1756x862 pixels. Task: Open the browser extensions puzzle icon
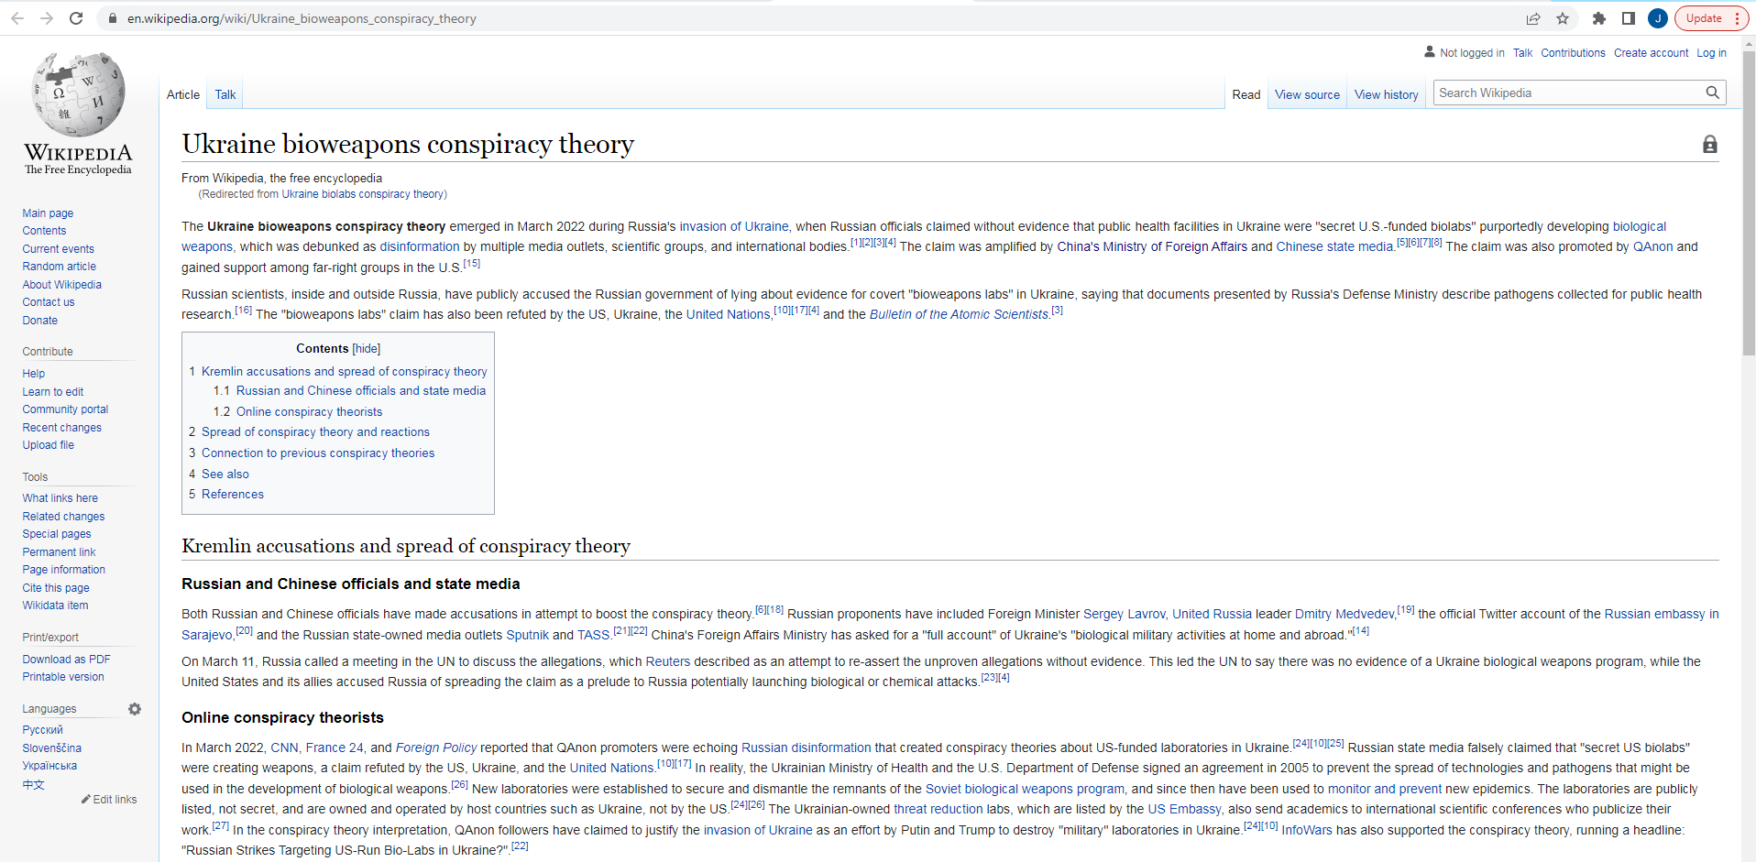click(x=1599, y=18)
